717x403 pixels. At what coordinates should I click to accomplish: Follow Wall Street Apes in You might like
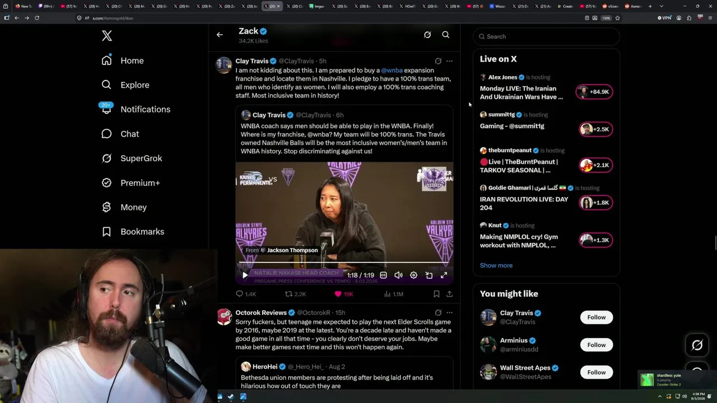pos(596,372)
